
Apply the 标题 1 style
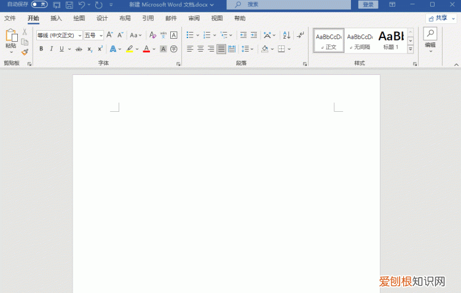(x=391, y=41)
